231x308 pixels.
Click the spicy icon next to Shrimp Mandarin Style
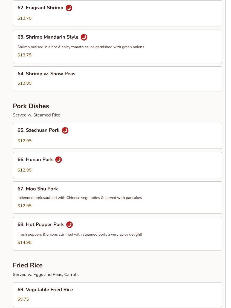84,37
